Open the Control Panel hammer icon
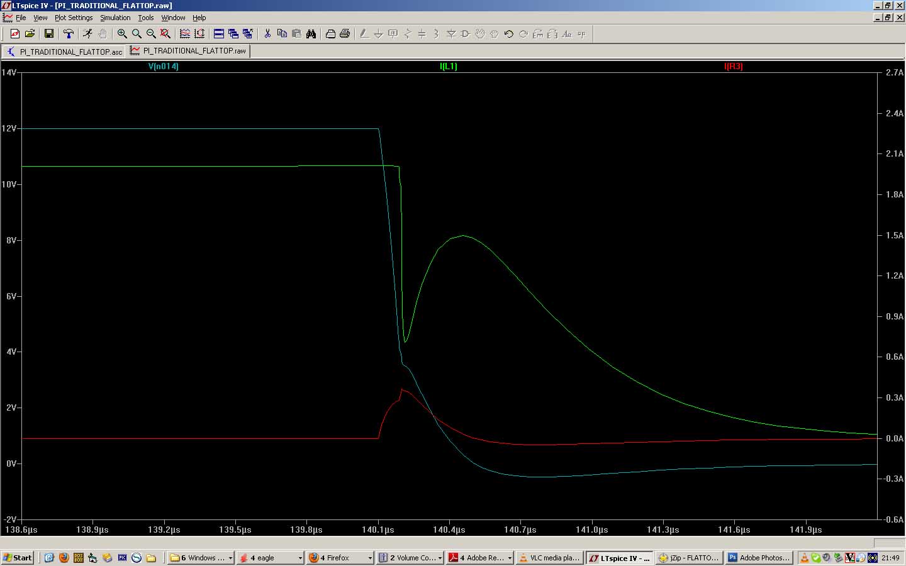Image resolution: width=906 pixels, height=566 pixels. (69, 34)
